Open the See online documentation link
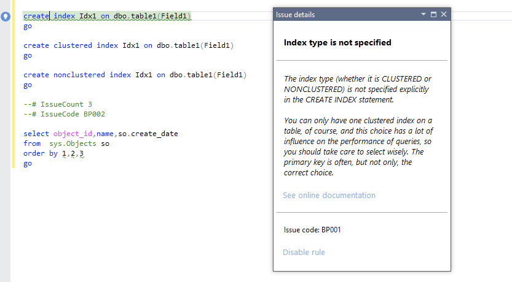The image size is (512, 282). pos(329,196)
